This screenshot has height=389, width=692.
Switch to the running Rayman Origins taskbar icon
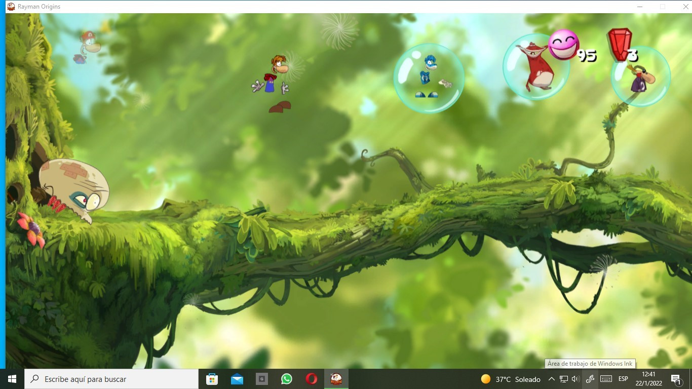(336, 378)
